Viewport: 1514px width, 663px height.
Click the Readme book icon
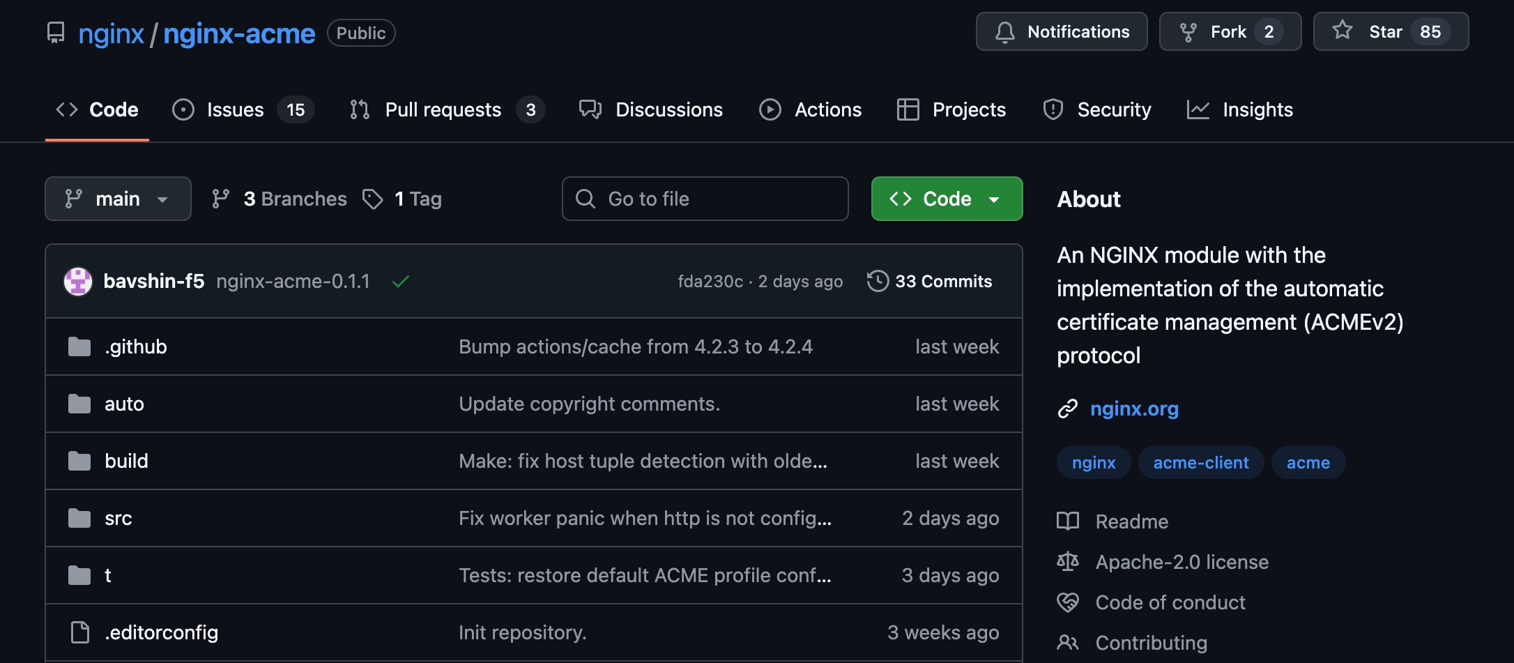click(1067, 521)
